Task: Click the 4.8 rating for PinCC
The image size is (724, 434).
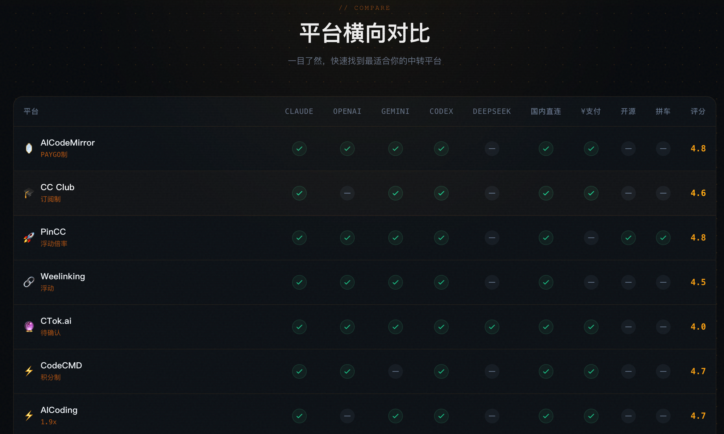Action: pyautogui.click(x=698, y=237)
